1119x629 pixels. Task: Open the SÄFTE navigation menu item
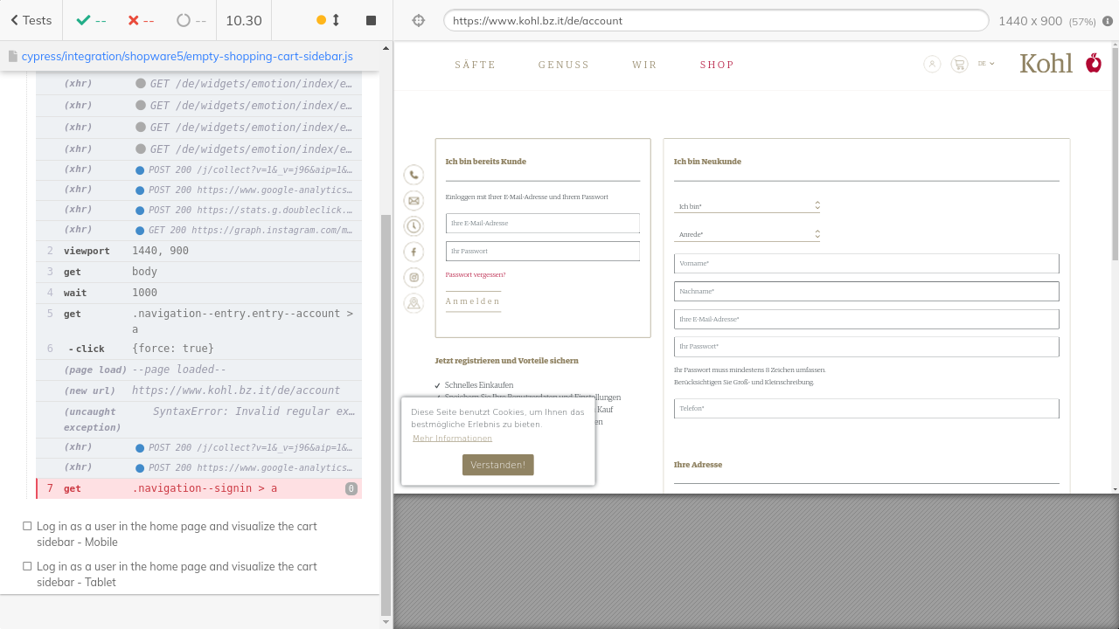point(475,65)
